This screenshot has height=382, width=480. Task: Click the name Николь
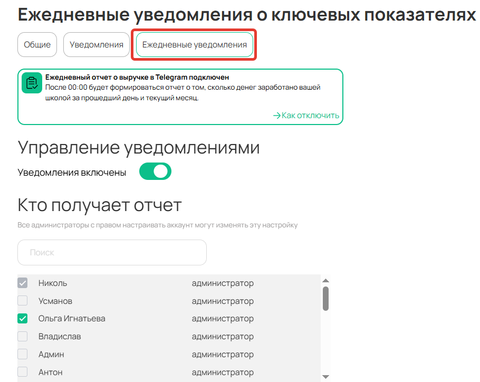[x=53, y=283]
